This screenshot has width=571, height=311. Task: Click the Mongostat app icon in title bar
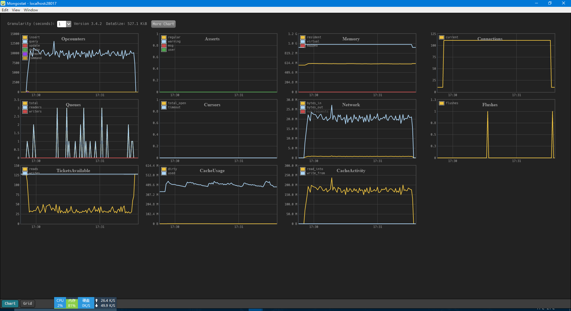(3, 3)
